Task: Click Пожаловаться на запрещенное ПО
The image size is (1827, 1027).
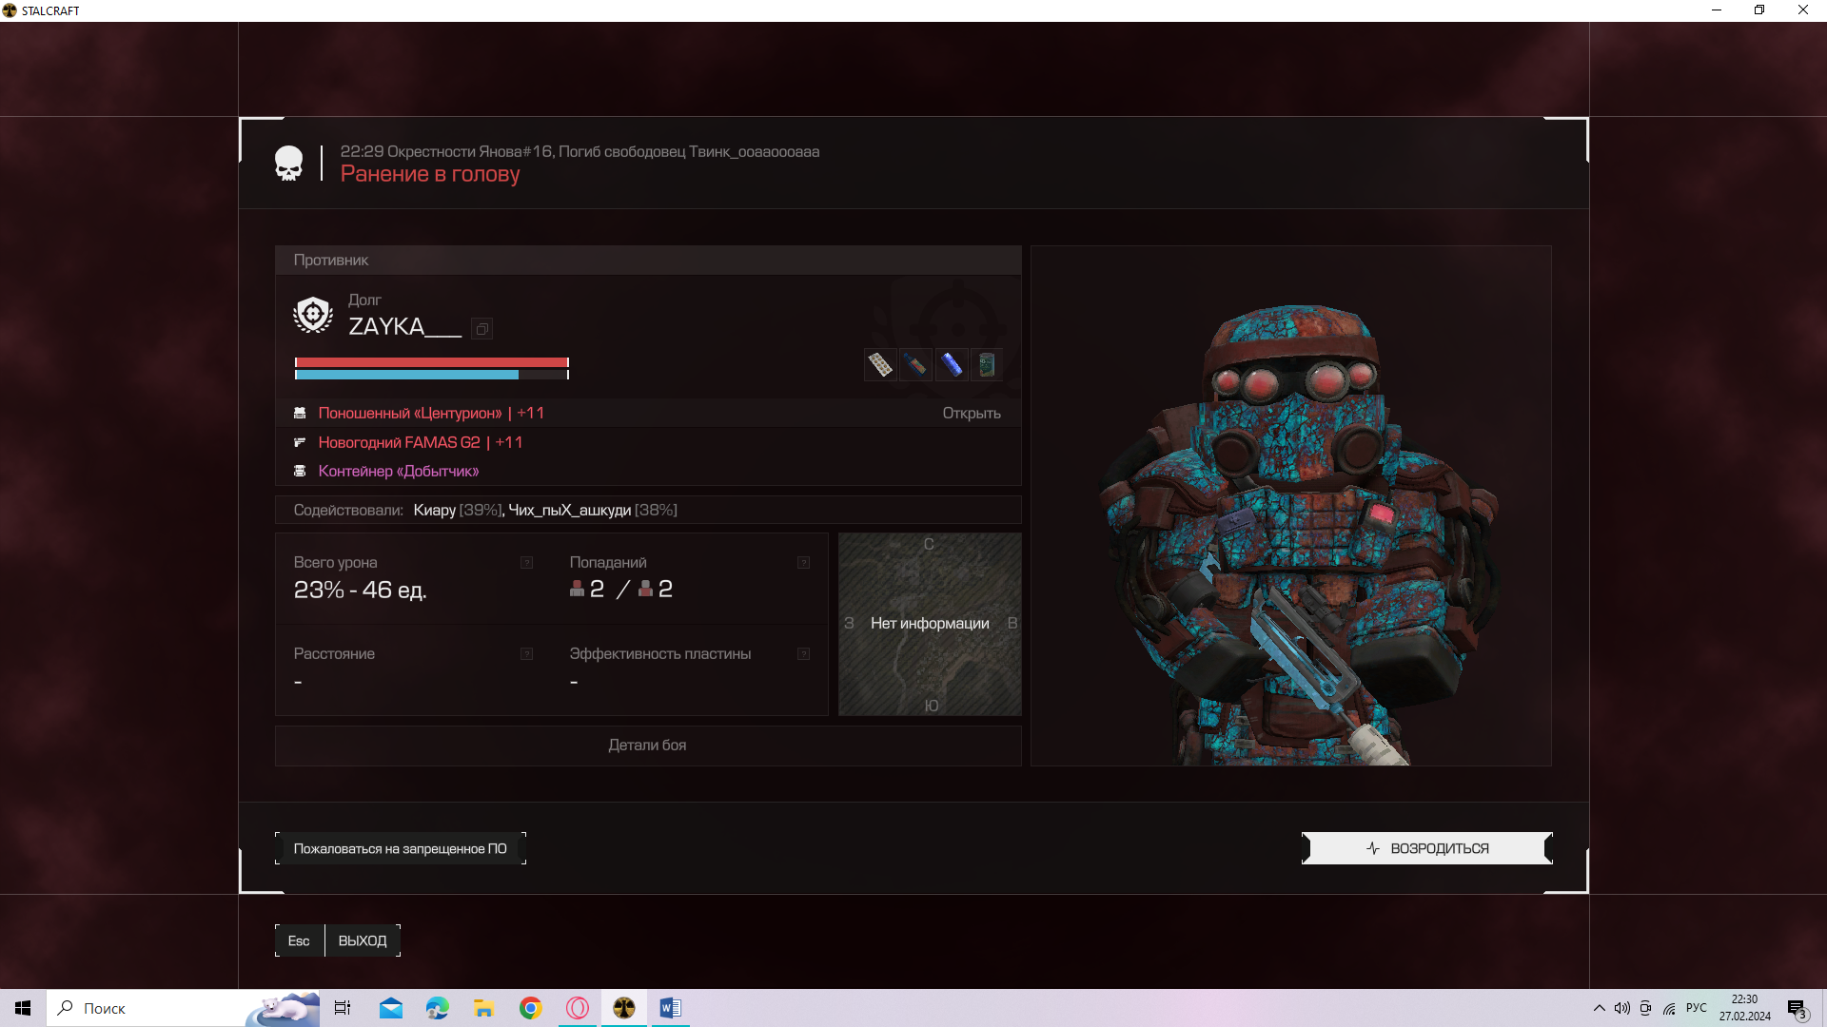Action: (401, 848)
